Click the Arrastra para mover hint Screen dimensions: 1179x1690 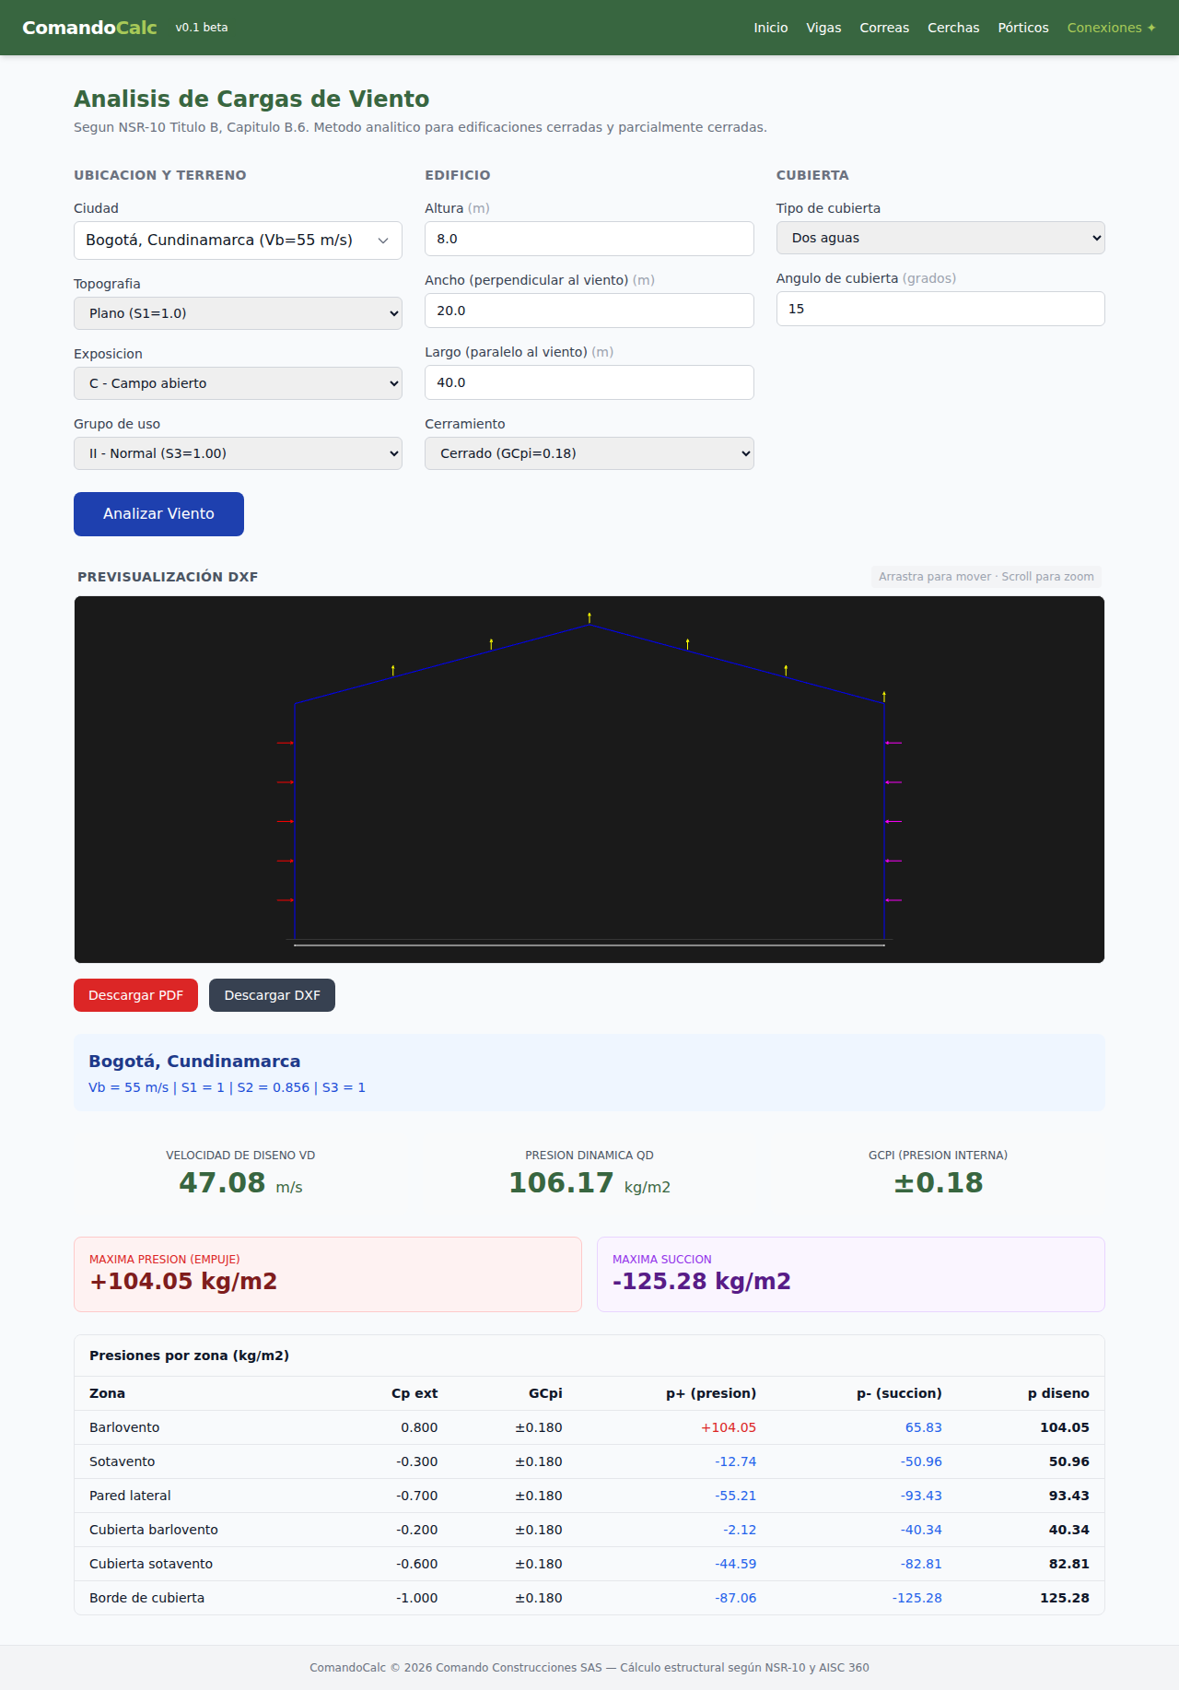[986, 577]
